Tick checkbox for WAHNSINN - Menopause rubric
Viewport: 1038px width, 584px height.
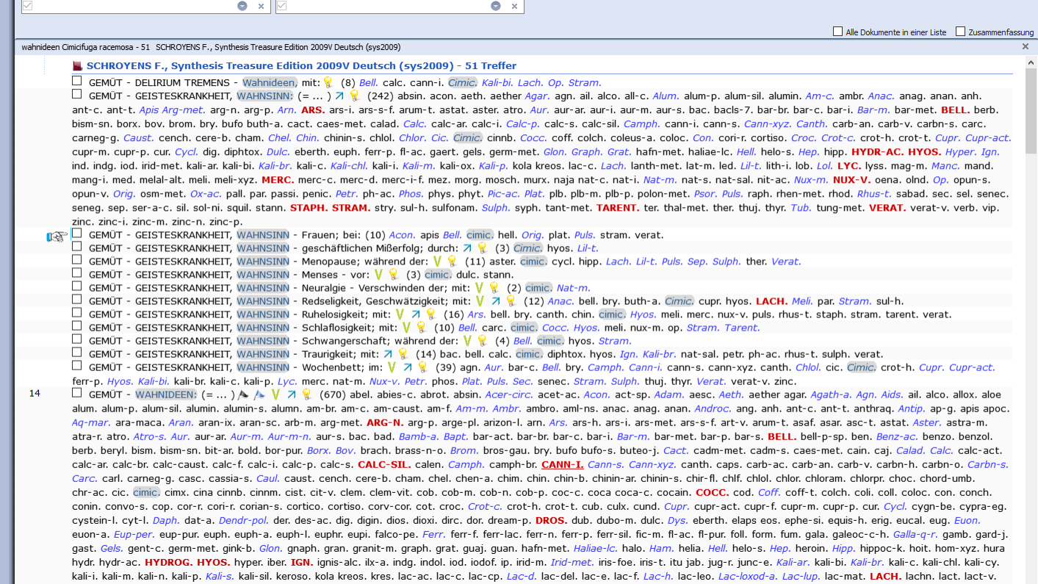pos(77,259)
